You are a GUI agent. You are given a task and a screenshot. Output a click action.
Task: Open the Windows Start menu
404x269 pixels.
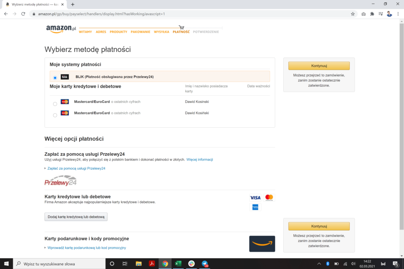point(6,264)
